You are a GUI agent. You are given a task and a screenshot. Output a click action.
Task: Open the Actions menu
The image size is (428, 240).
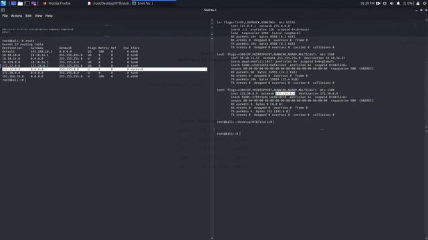click(16, 16)
